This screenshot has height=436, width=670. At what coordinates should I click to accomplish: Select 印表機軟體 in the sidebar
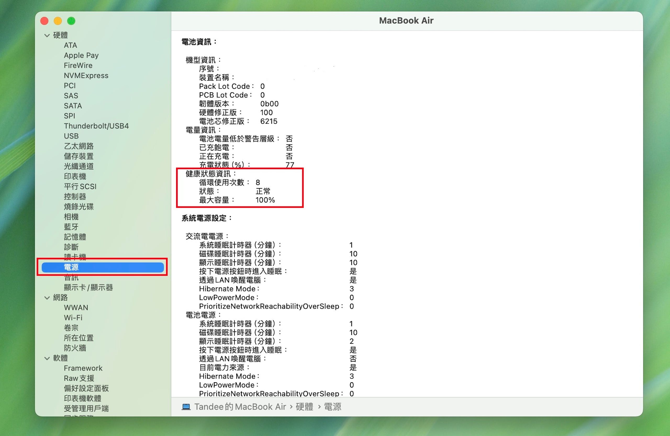[82, 399]
